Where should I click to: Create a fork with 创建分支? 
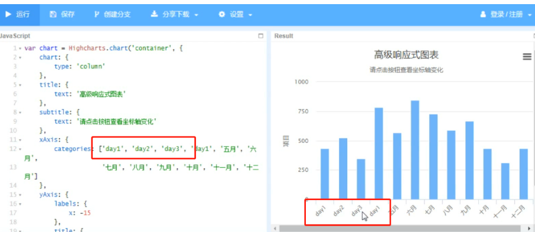point(112,14)
